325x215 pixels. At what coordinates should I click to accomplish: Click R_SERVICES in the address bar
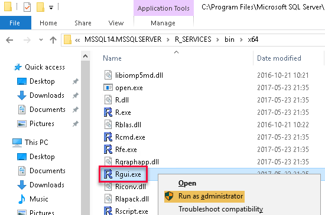193,39
